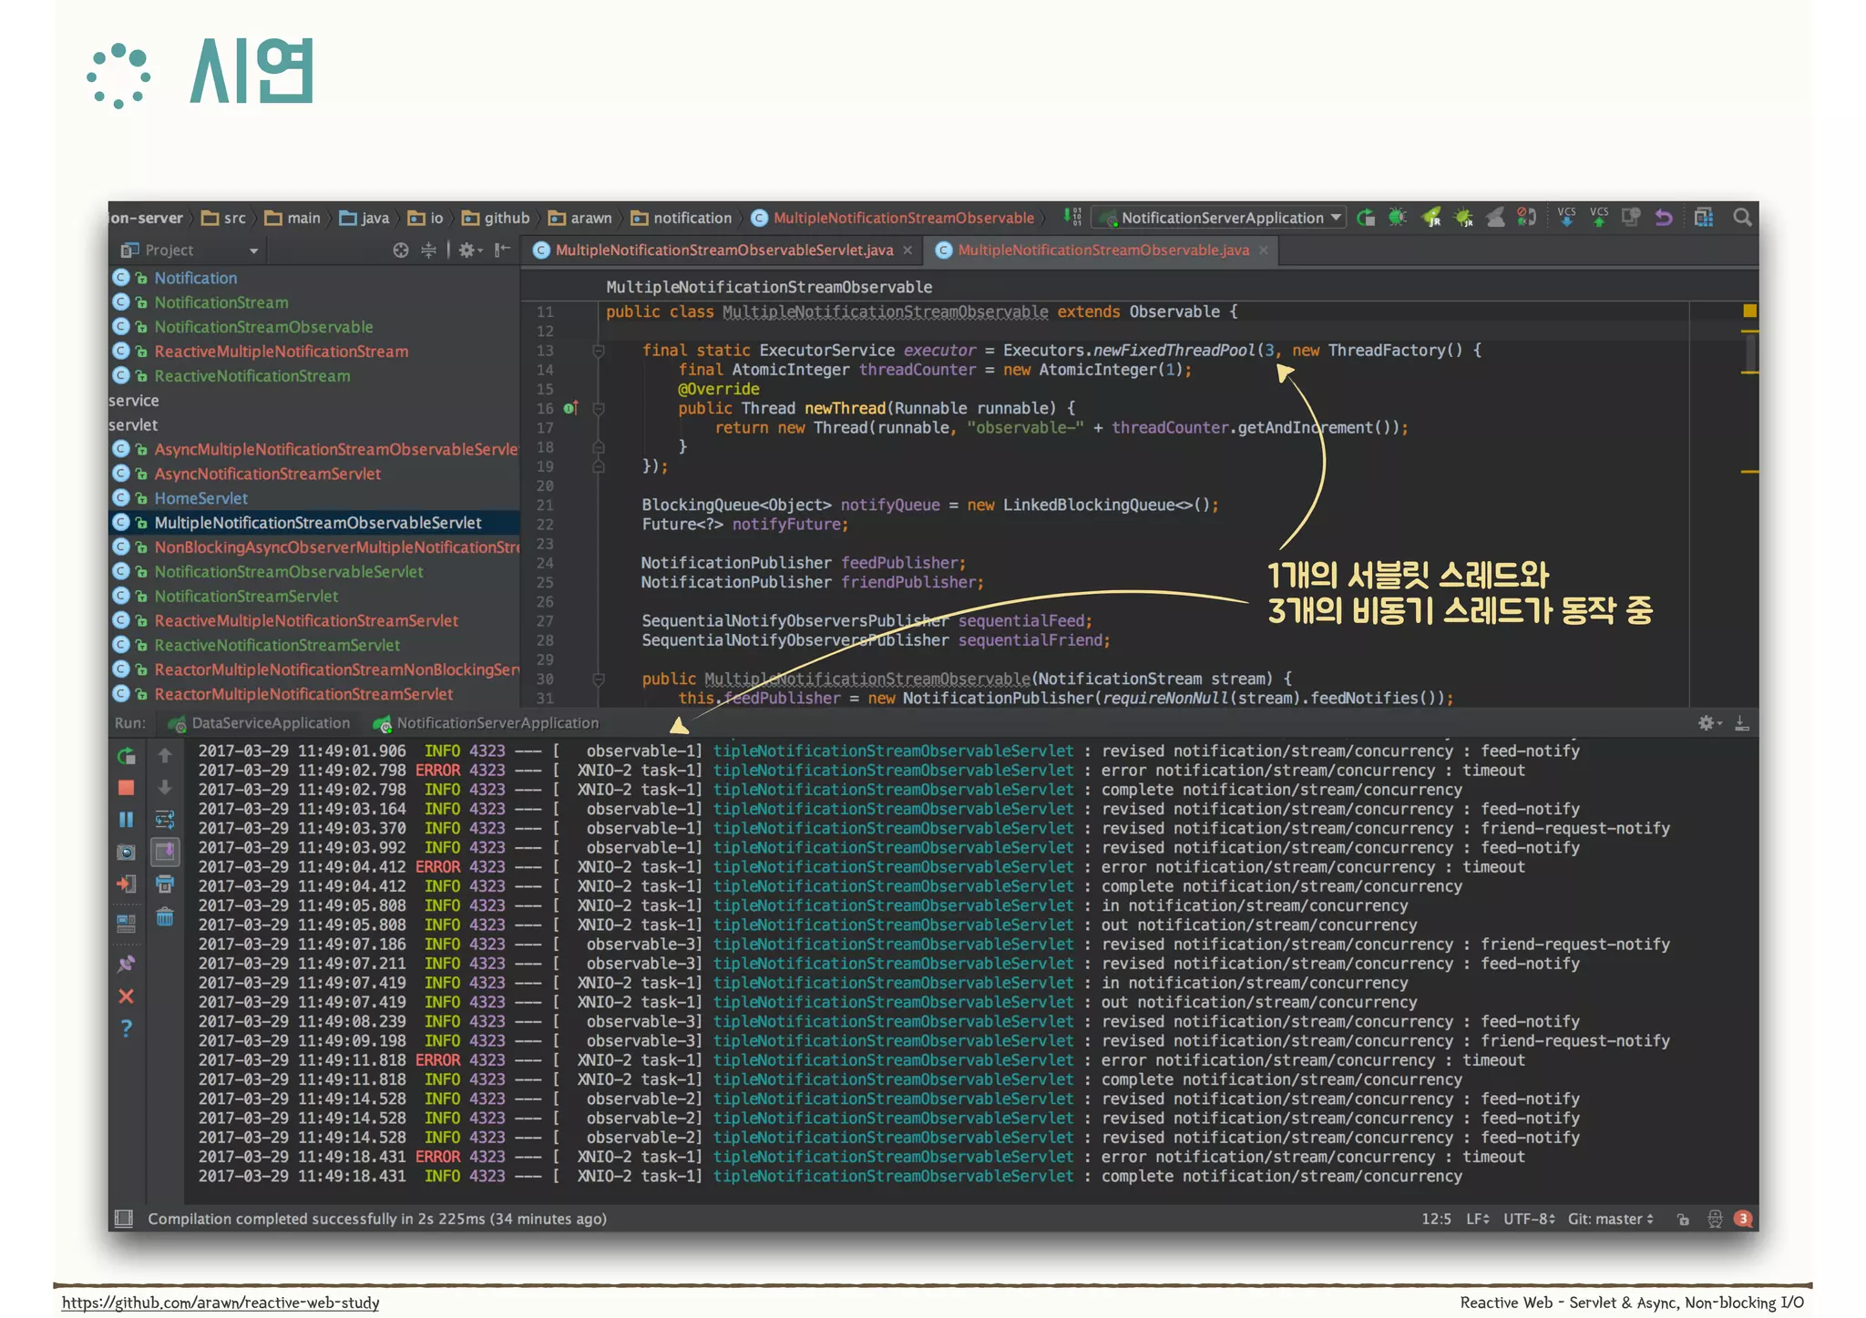Click the VCS update project icon

tap(1566, 218)
